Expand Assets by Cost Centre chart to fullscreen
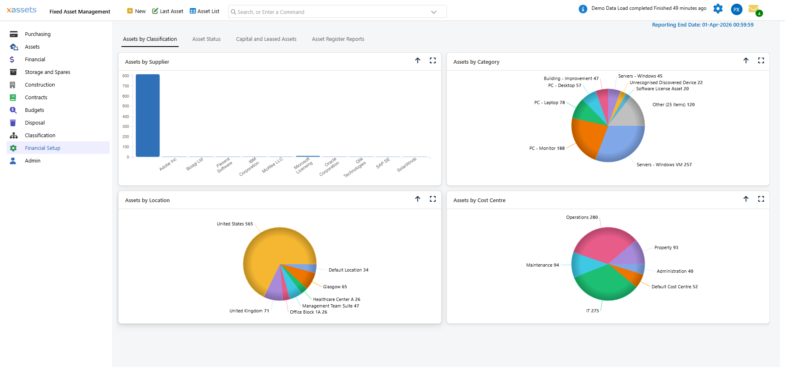Screen dimensions: 785x372 click(x=761, y=199)
